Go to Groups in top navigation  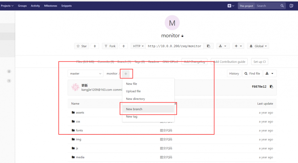point(22,6)
